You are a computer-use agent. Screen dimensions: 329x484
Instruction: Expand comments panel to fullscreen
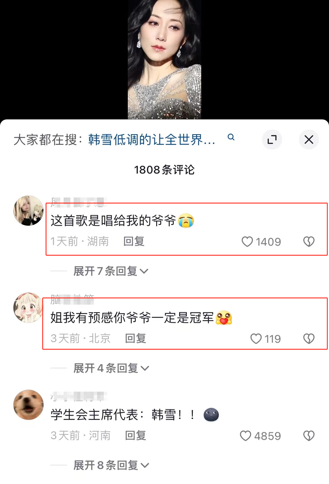tap(272, 139)
